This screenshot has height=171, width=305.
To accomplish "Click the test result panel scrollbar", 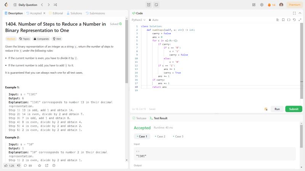I will click(301, 136).
